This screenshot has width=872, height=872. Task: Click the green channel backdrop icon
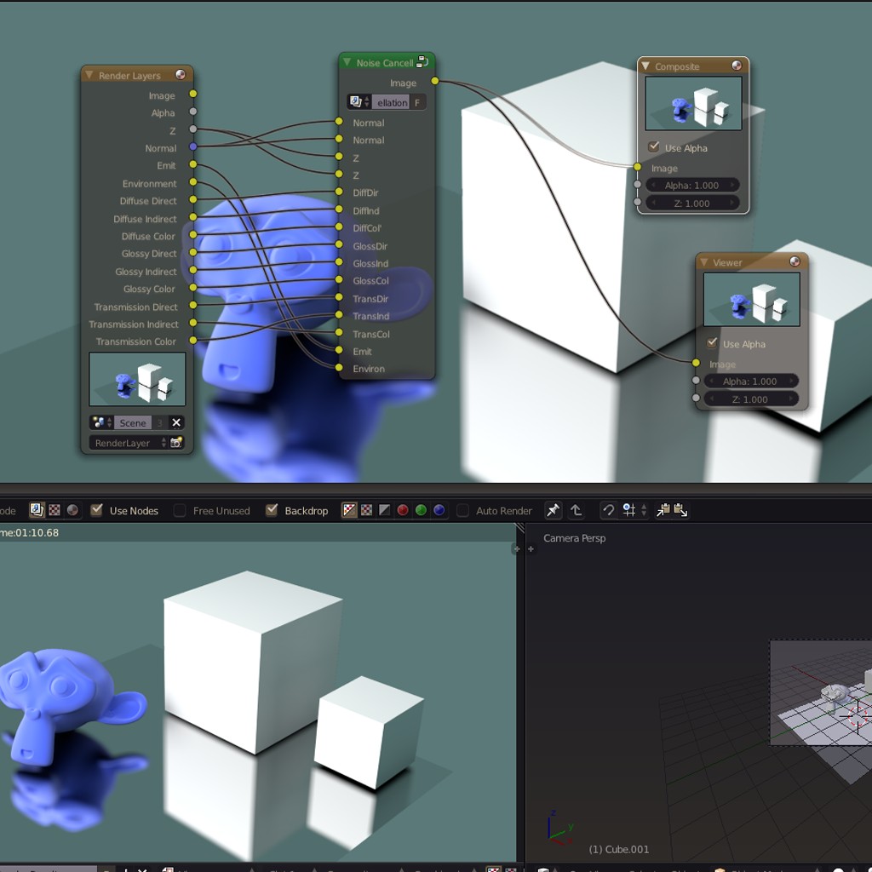[421, 510]
